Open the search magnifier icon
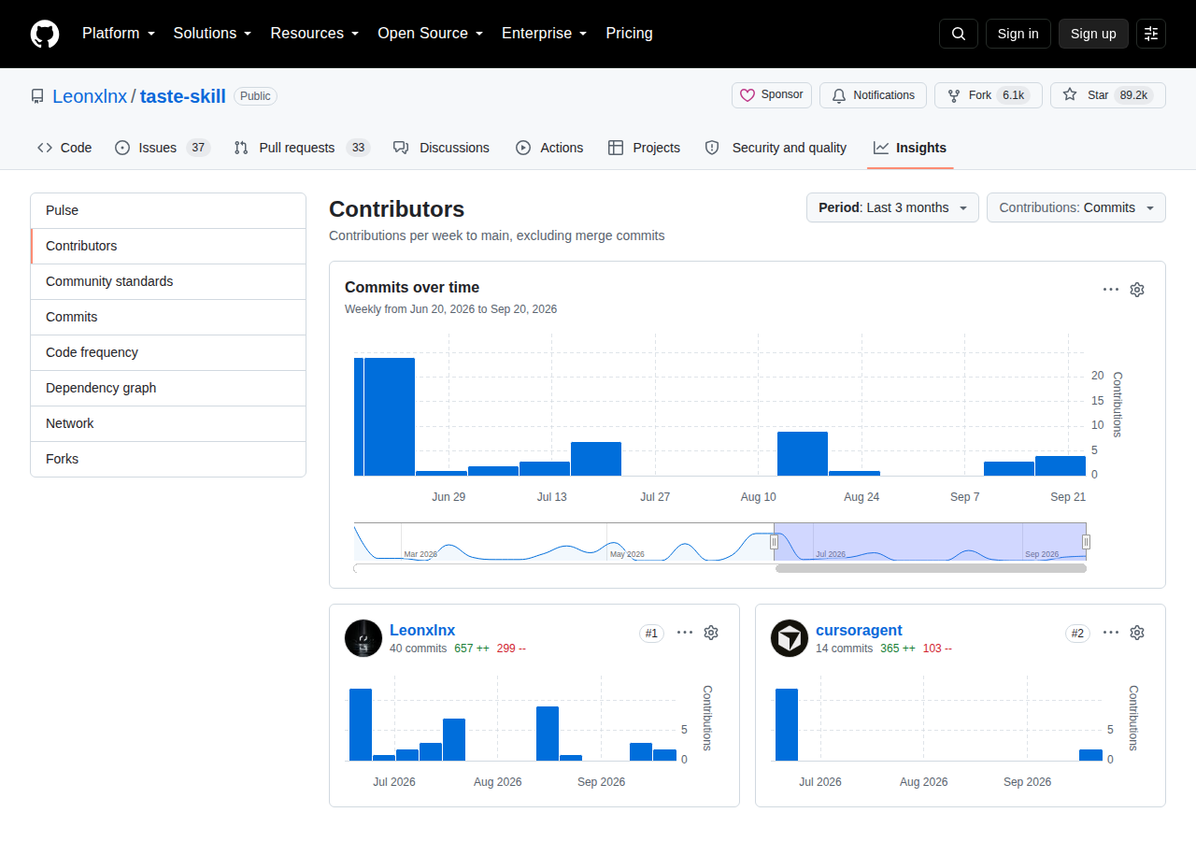Screen dimensions: 1196x841 coord(959,34)
